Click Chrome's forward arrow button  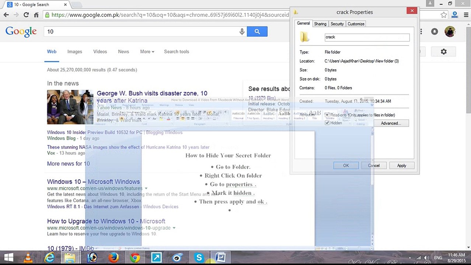[x=16, y=15]
